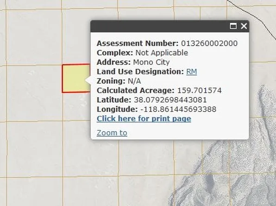Viewport: 276px width, 206px height.
Task: Click the 'Assessment Number:' label
Action: (138, 43)
